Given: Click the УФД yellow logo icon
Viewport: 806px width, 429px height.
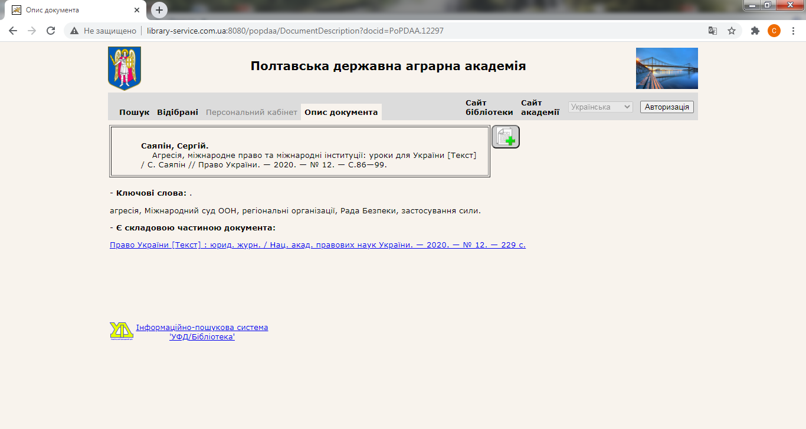Looking at the screenshot, I should pos(122,331).
